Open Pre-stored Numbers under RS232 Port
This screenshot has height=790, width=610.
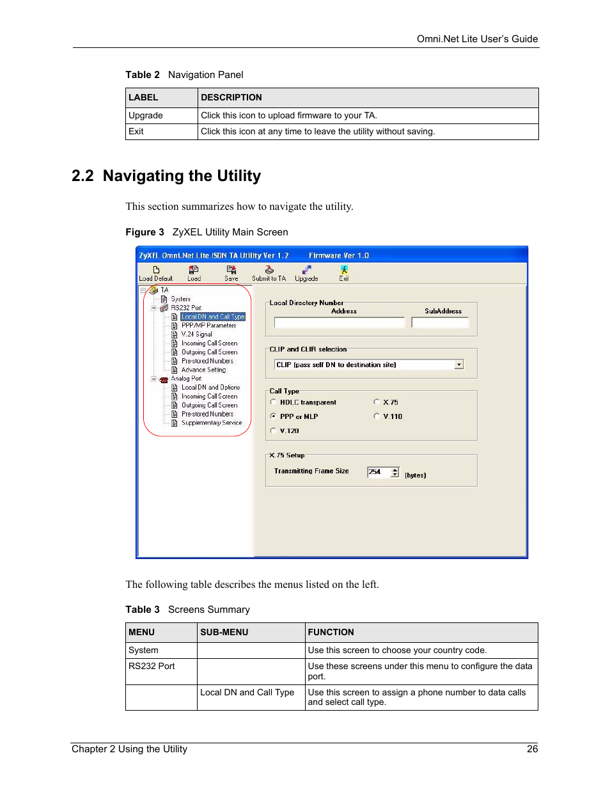click(207, 361)
